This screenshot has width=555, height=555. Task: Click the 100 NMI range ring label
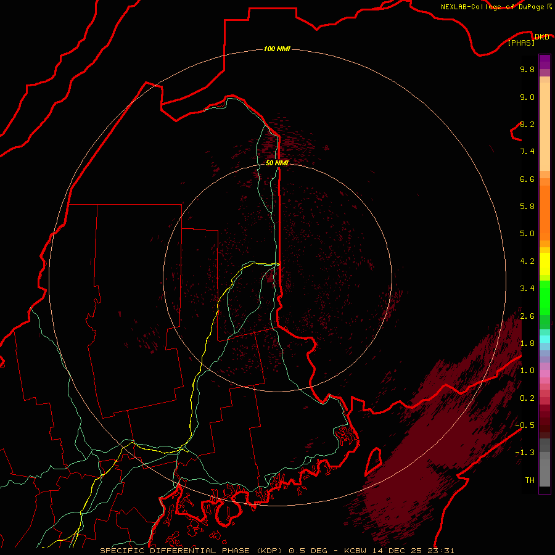click(277, 49)
